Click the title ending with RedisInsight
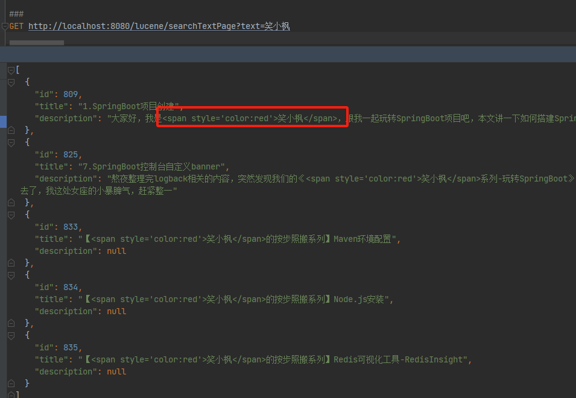The image size is (576, 398). click(x=273, y=359)
